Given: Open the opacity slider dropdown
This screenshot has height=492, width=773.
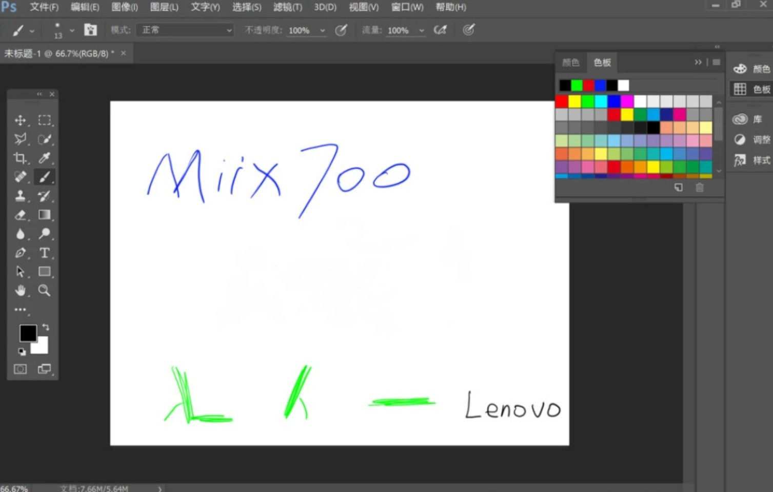Looking at the screenshot, I should 323,30.
